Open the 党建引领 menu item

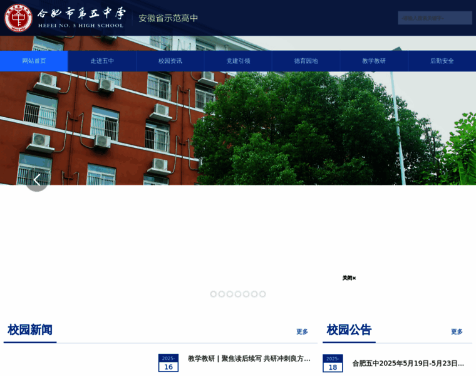(238, 61)
